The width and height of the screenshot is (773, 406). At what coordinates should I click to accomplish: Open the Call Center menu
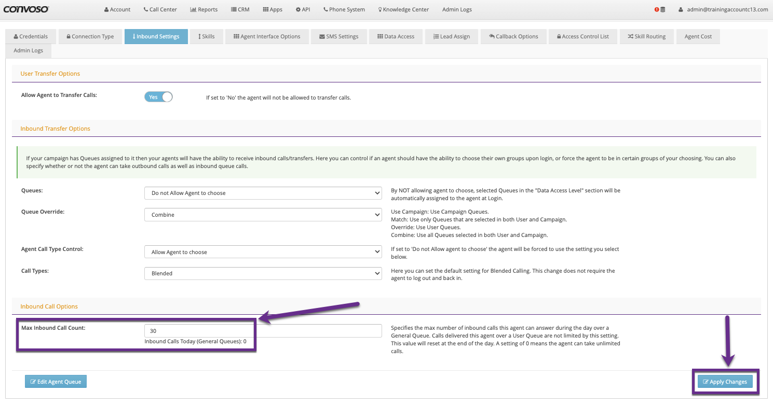(x=160, y=9)
